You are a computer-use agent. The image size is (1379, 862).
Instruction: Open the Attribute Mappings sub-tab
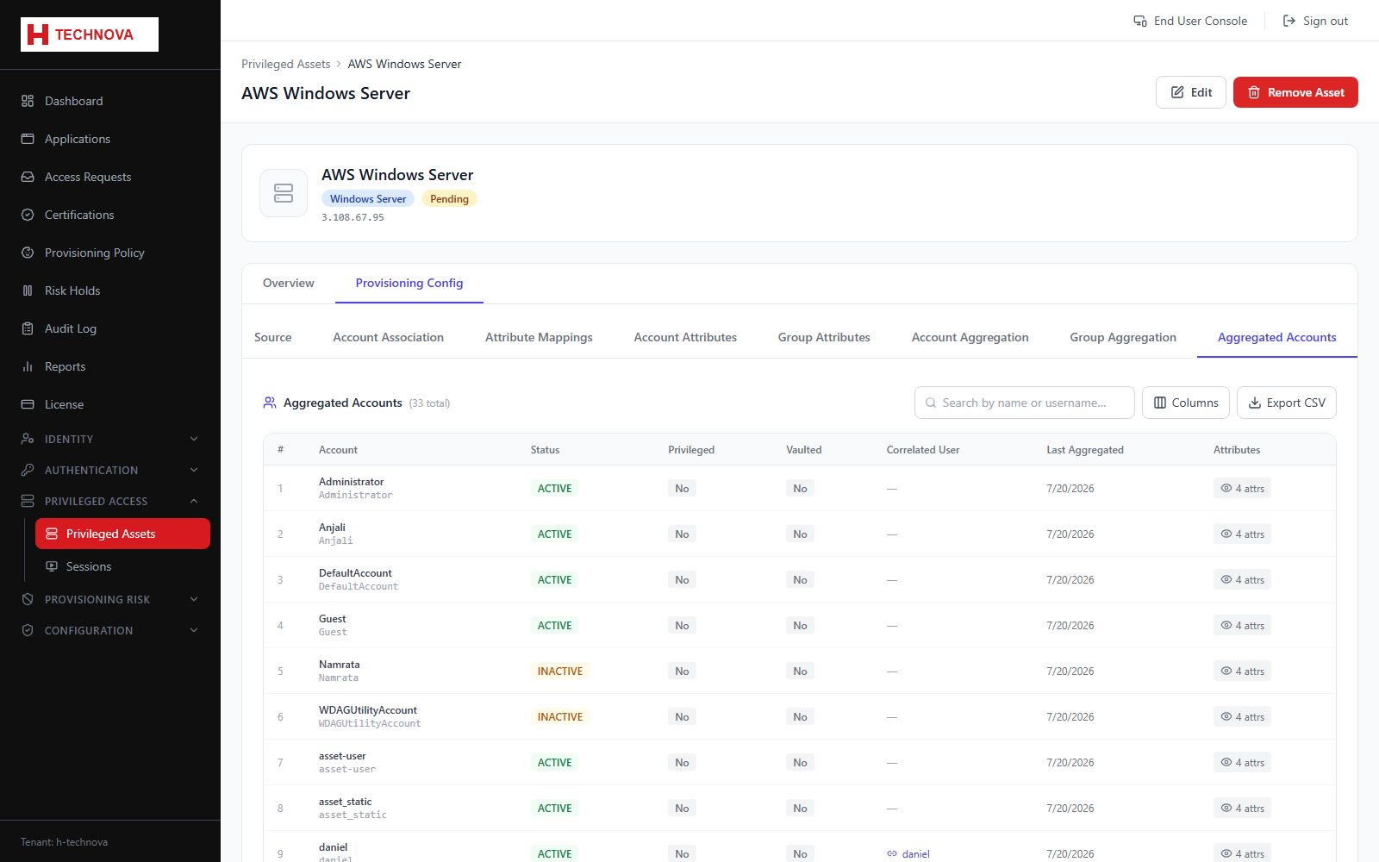click(539, 337)
